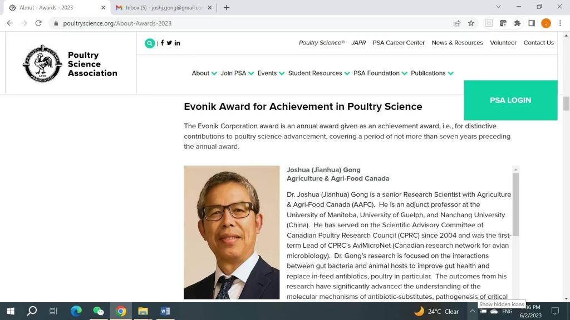The width and height of the screenshot is (570, 320).
Task: Expand the About menu
Action: click(x=204, y=73)
